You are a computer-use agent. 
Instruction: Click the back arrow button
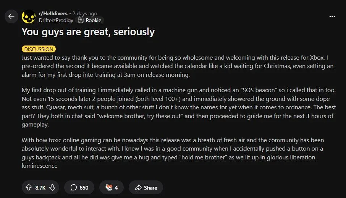pos(11,16)
